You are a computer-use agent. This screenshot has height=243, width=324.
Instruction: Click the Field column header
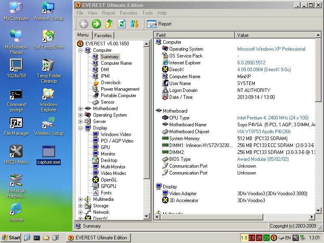pyautogui.click(x=194, y=35)
